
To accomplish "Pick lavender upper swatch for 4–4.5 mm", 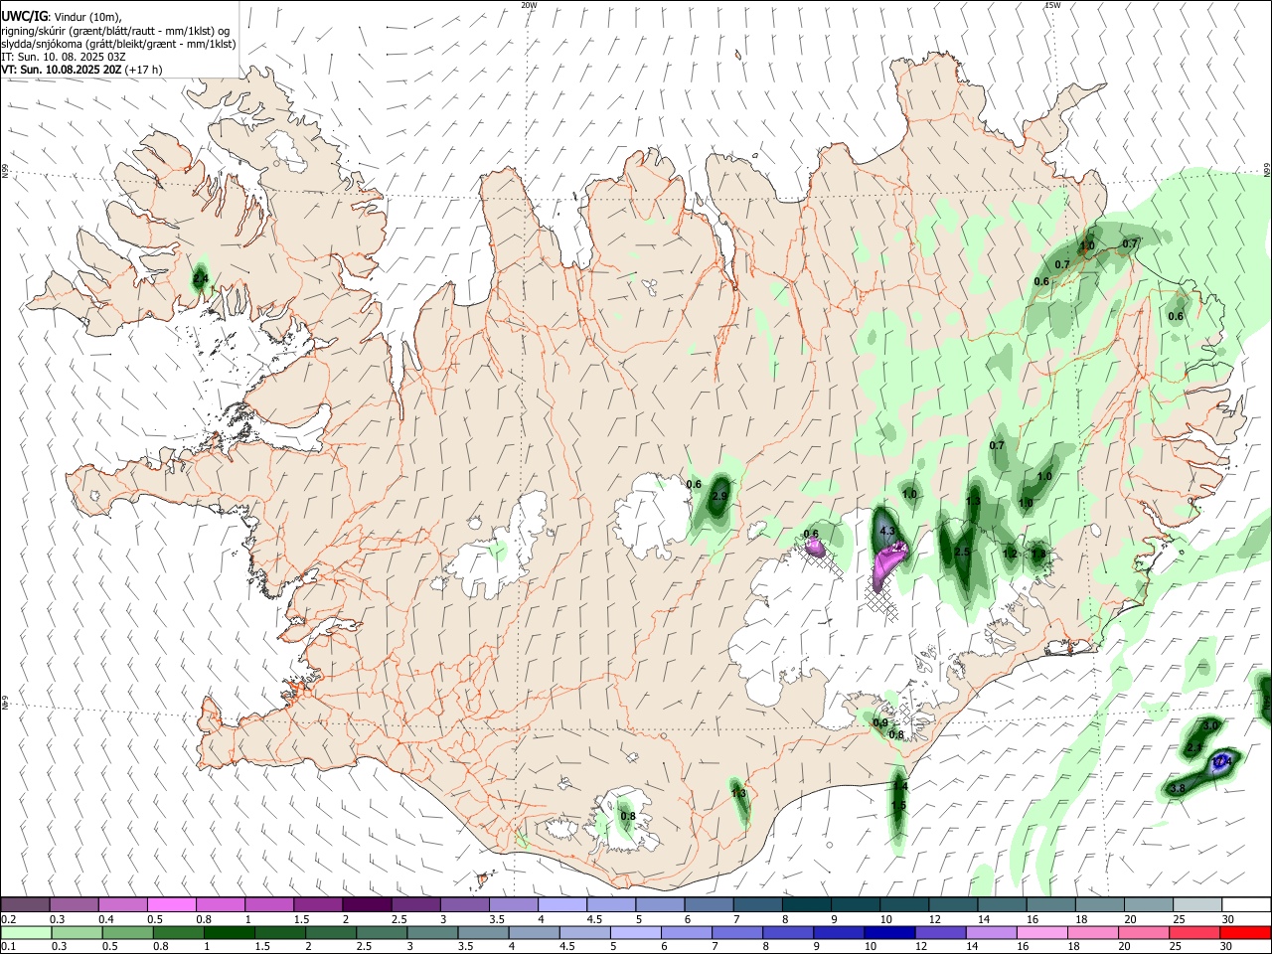I will coord(562,904).
